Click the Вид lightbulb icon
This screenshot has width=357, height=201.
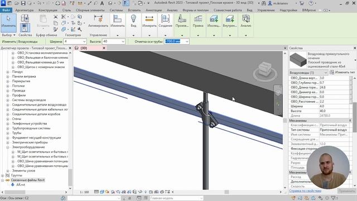(133, 21)
